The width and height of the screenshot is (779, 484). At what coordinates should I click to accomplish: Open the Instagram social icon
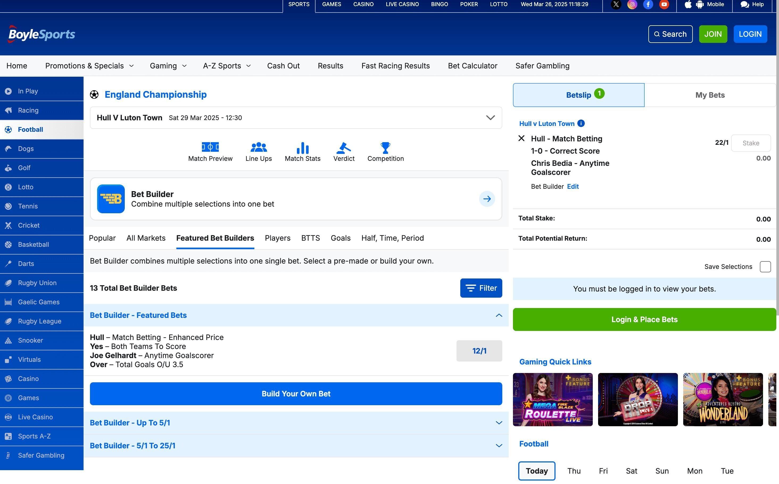(x=632, y=5)
